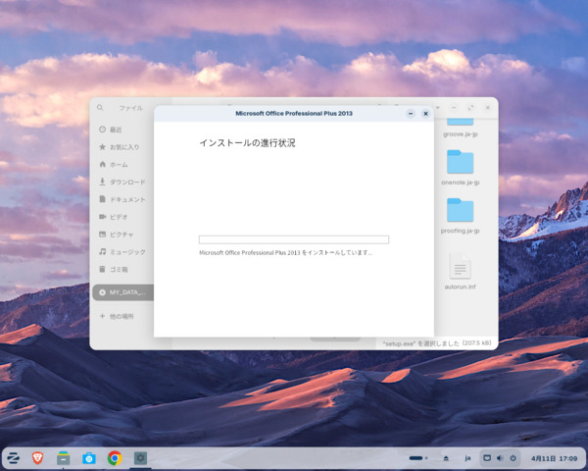This screenshot has width=588, height=471.
Task: Click the "setup.exe" selection status text
Action: coord(437,342)
